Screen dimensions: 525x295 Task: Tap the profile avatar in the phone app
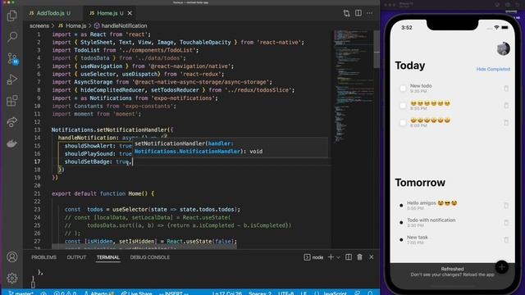(503, 49)
